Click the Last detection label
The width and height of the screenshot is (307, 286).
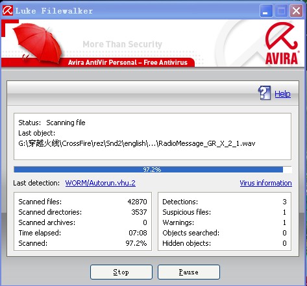point(36,183)
